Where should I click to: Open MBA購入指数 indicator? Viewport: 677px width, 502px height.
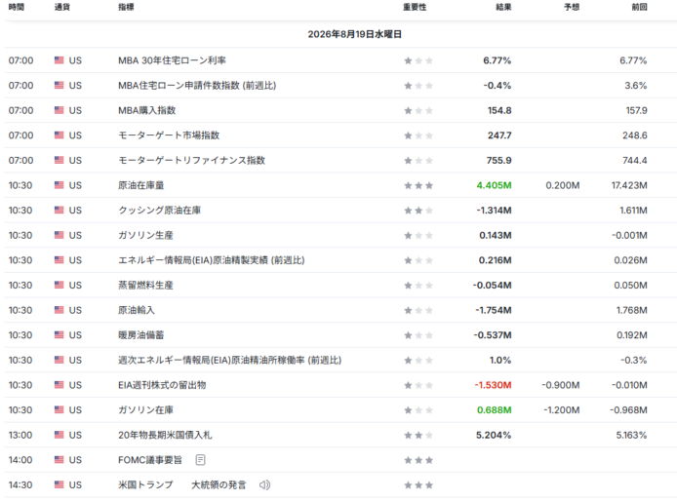click(x=146, y=110)
